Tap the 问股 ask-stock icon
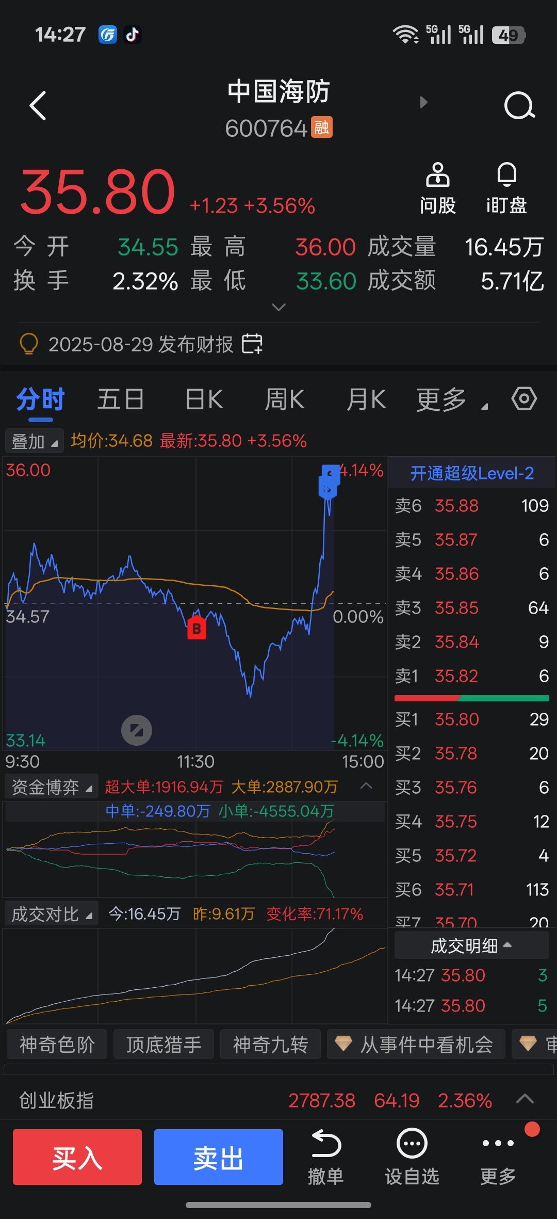Image resolution: width=557 pixels, height=1219 pixels. point(437,174)
